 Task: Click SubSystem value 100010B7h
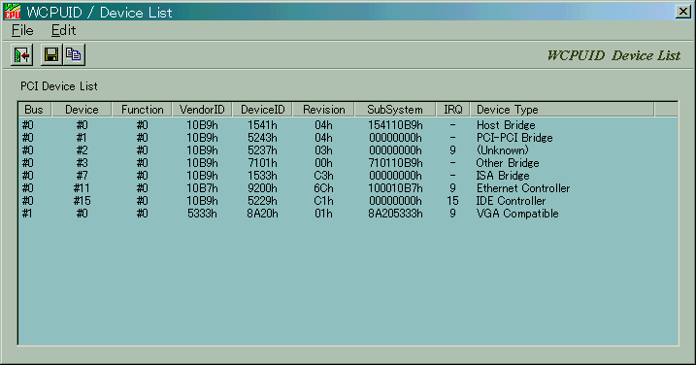point(395,188)
